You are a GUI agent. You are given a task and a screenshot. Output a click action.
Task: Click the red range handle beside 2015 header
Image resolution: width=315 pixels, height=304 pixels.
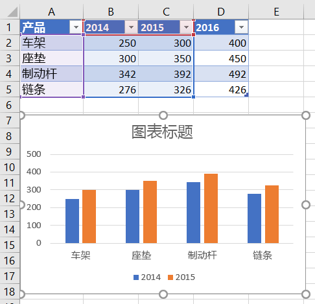coord(193,34)
